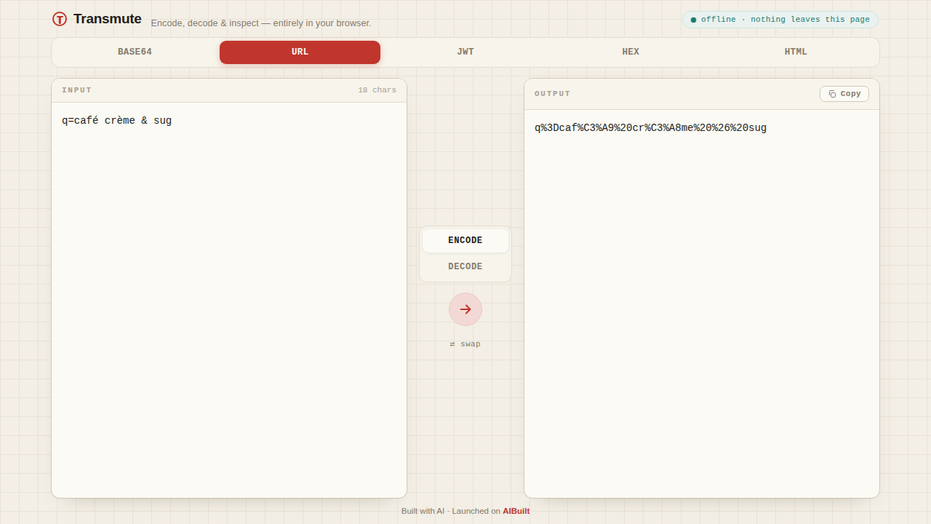
Task: Click the Transmute logo icon
Action: [60, 19]
